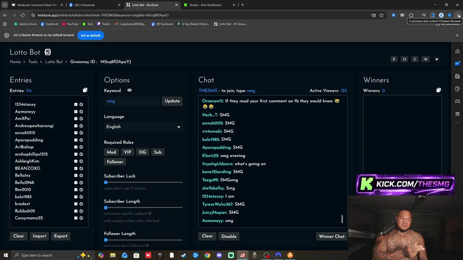This screenshot has width=463, height=260.
Task: Remove 1234stacey using the minus icon
Action: 76,104
